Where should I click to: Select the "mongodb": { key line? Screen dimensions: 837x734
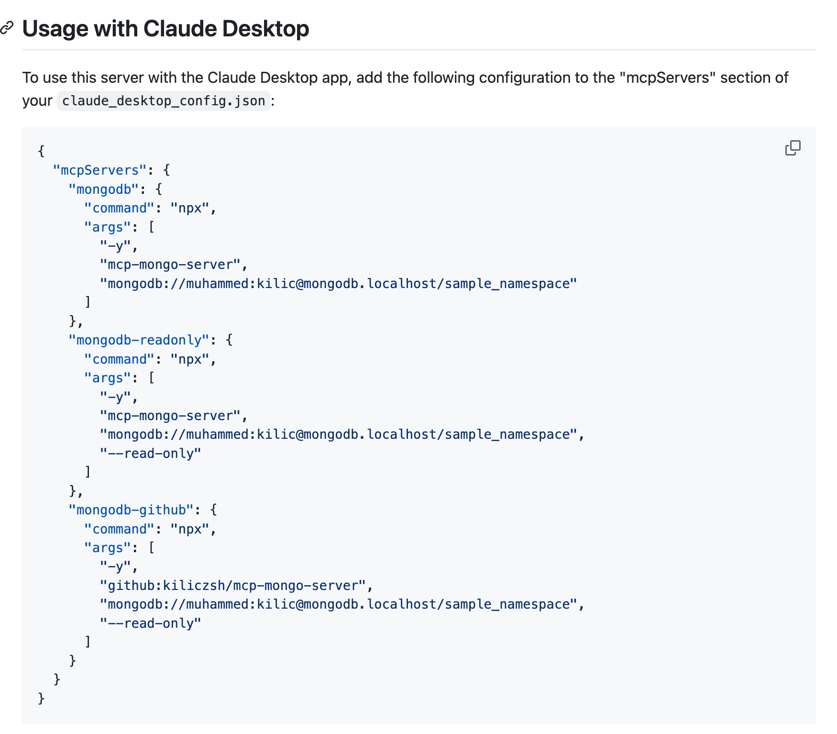coord(115,189)
